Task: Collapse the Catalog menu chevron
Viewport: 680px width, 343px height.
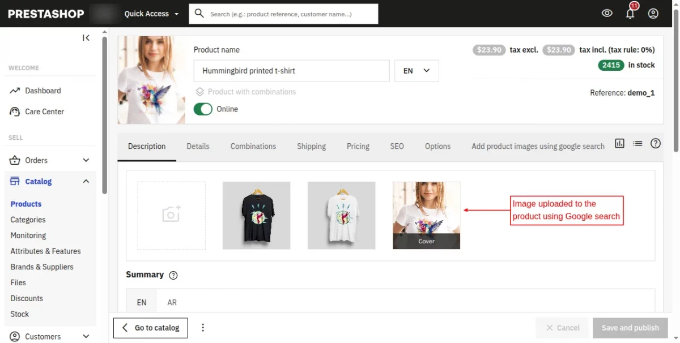Action: (x=86, y=181)
